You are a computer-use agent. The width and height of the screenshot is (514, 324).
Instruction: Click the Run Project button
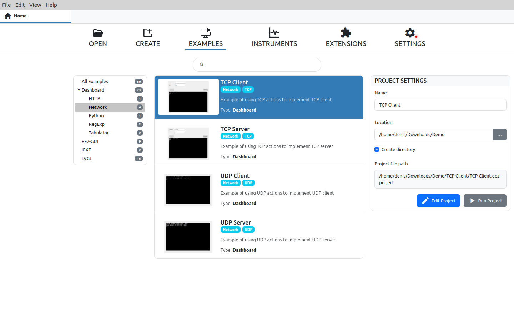[485, 201]
